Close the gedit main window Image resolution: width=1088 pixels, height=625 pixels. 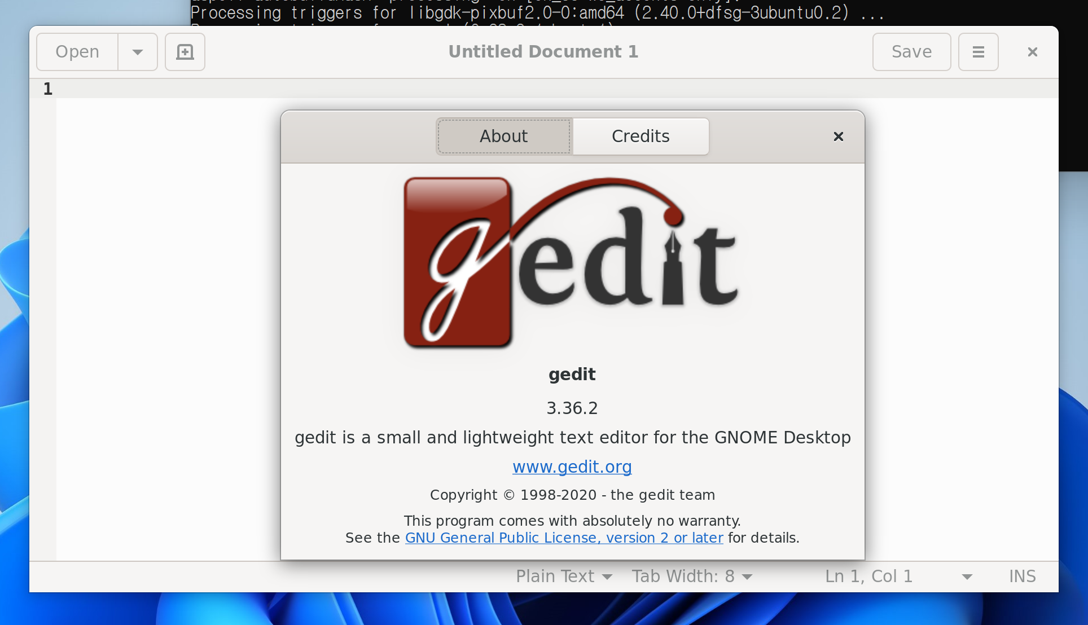click(x=1032, y=52)
